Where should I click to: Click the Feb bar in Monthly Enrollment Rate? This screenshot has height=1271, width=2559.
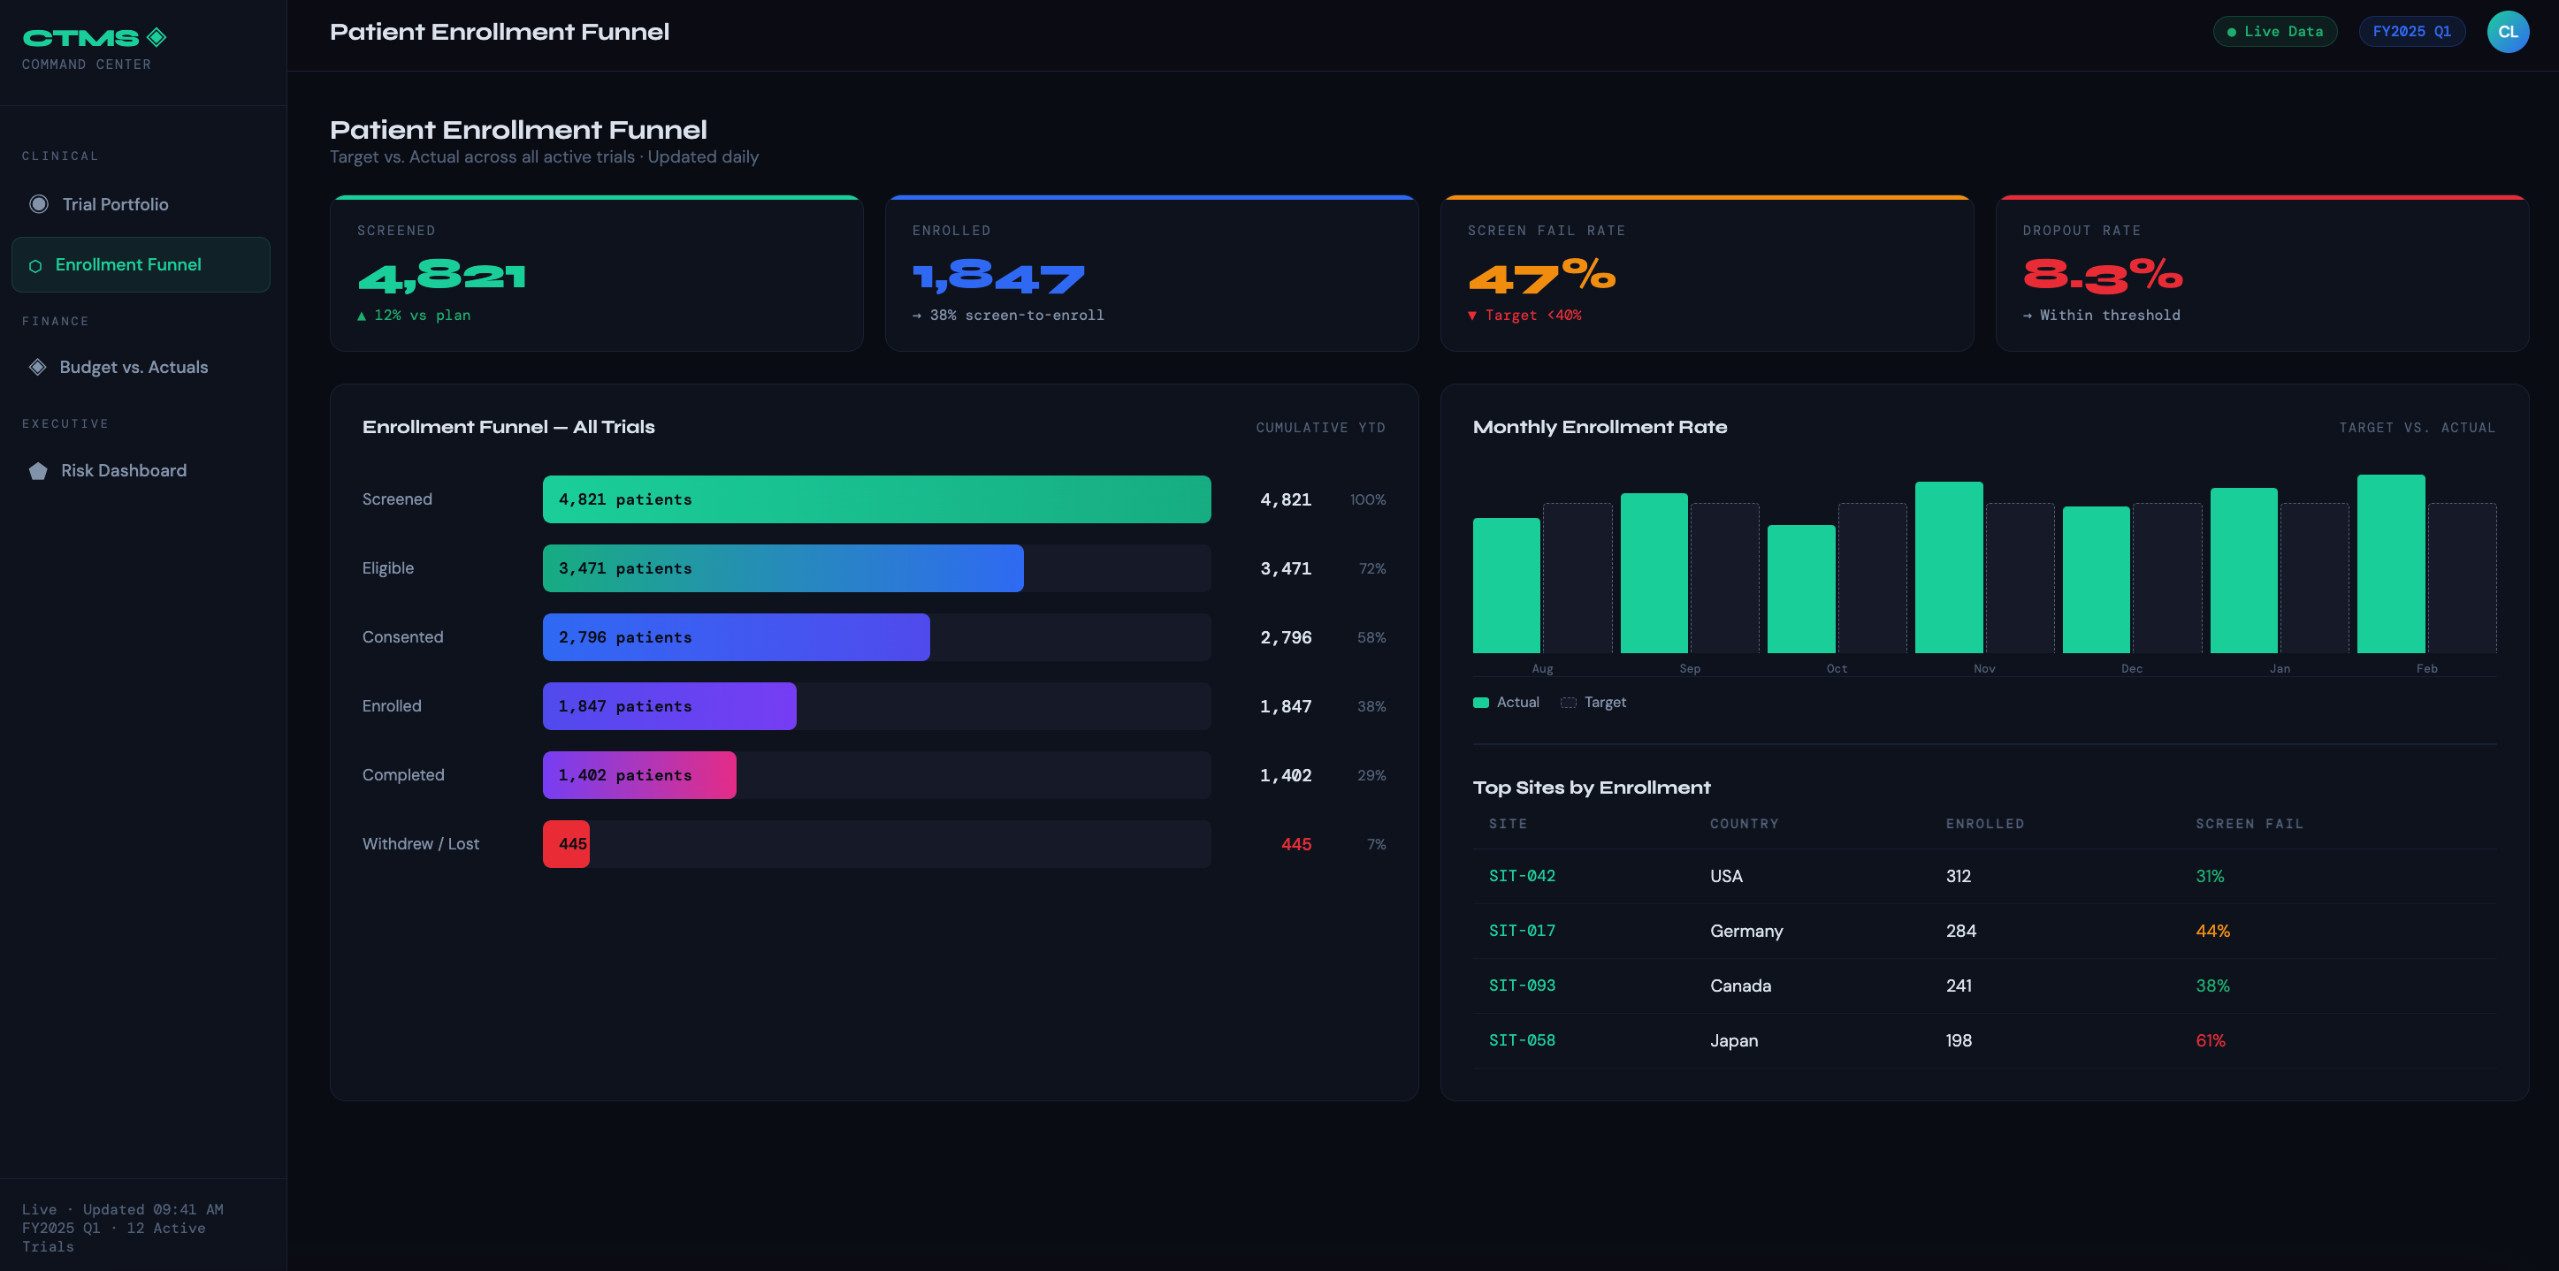tap(2390, 566)
